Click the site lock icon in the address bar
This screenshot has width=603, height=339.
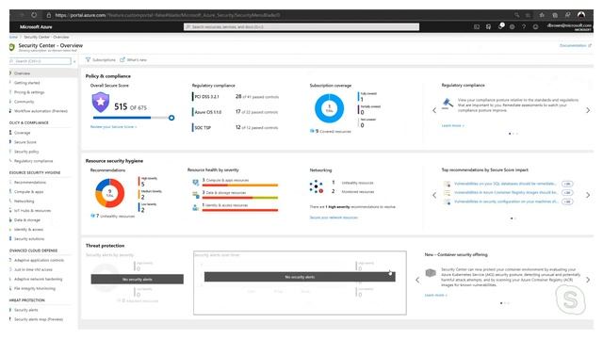(x=48, y=15)
